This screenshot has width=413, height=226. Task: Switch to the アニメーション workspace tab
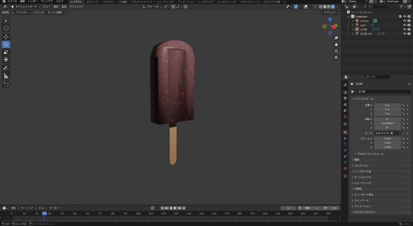click(186, 2)
